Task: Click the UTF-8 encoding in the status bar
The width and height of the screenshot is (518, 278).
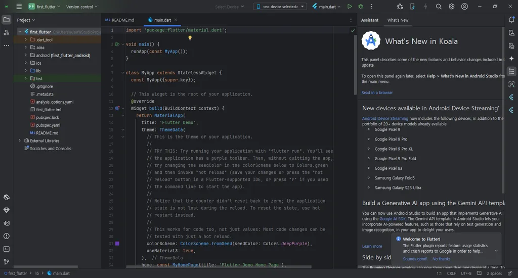Action: [x=466, y=273]
